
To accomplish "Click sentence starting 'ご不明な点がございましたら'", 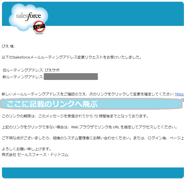I will [93, 138].
